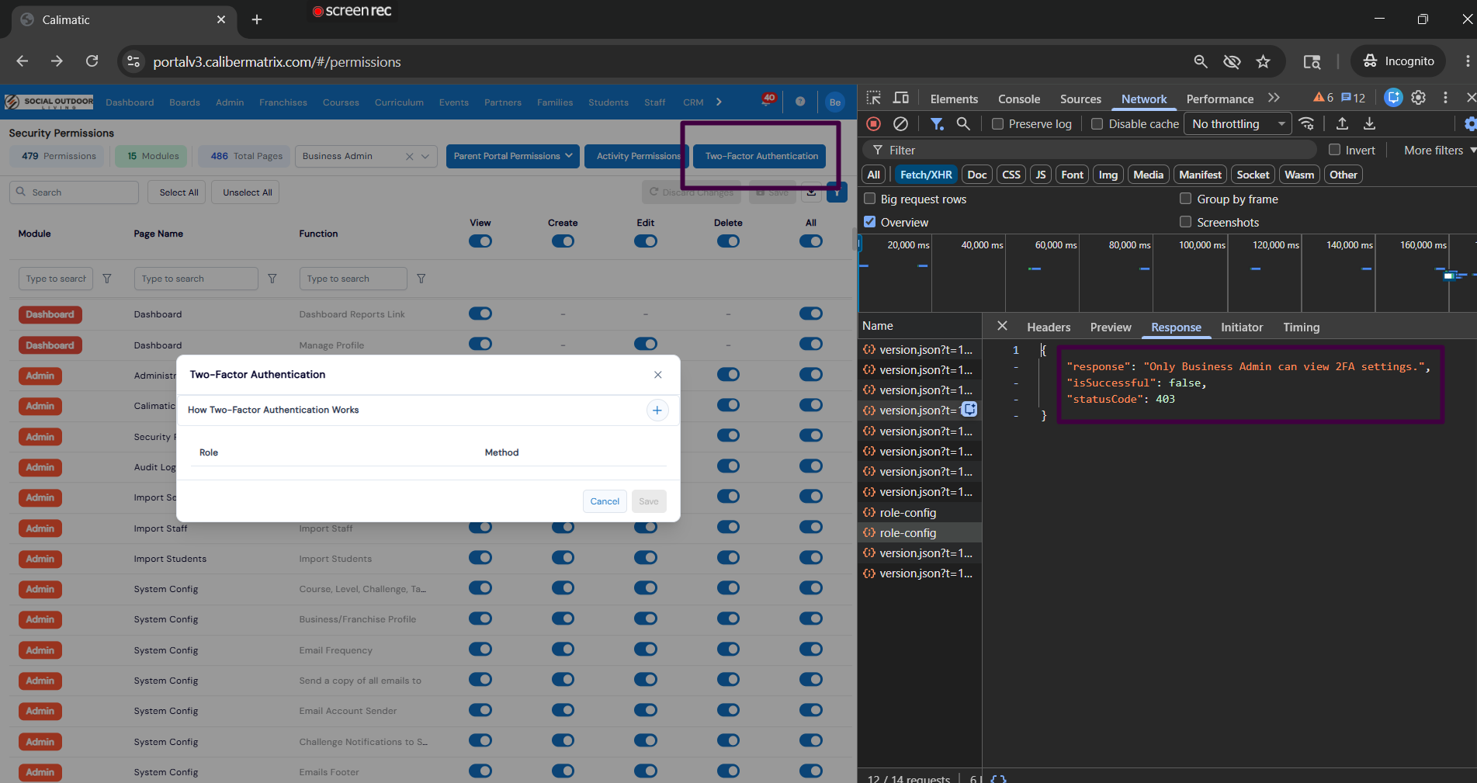Open Parent Portal Permissions dropdown
1477x783 pixels.
click(512, 156)
